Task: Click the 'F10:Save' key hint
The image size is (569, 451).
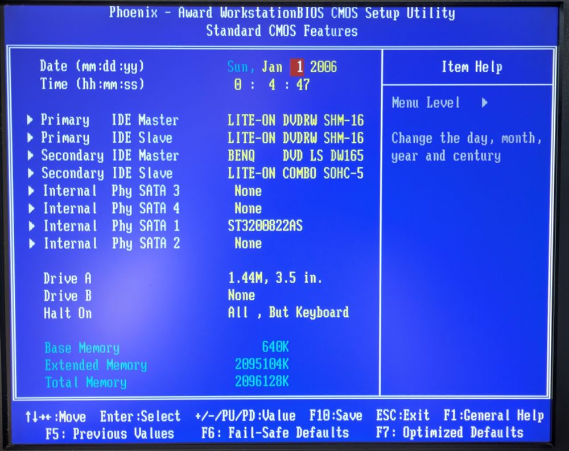Action: (x=336, y=415)
